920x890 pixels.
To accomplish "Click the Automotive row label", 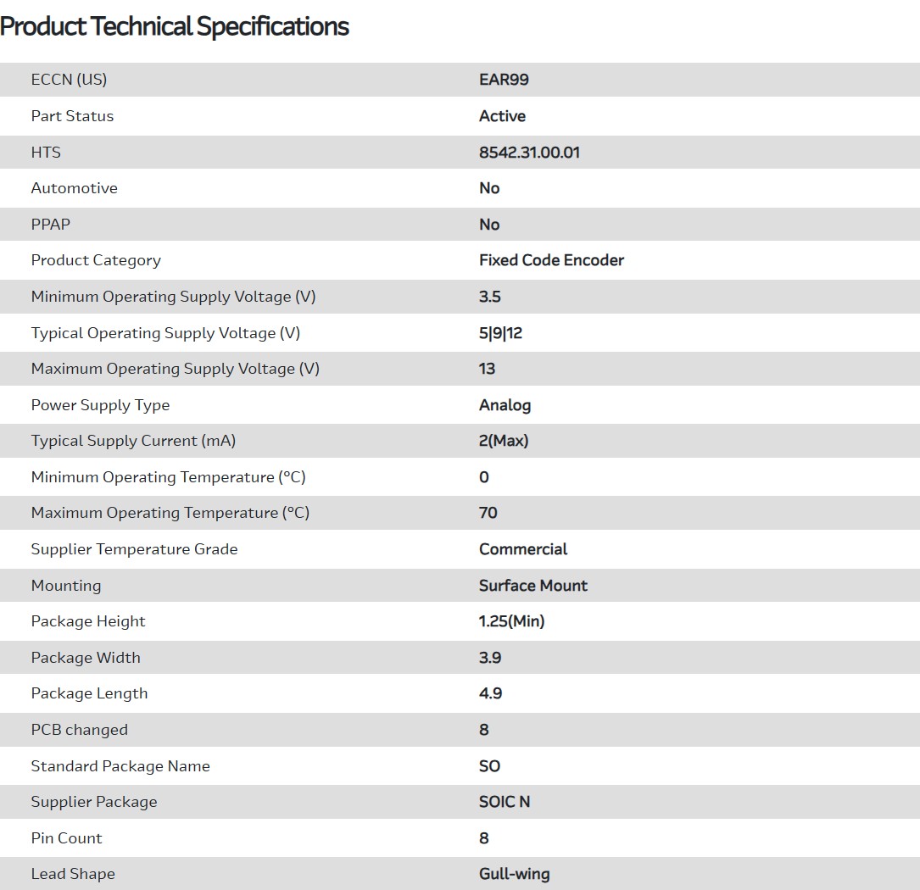I will tap(74, 188).
